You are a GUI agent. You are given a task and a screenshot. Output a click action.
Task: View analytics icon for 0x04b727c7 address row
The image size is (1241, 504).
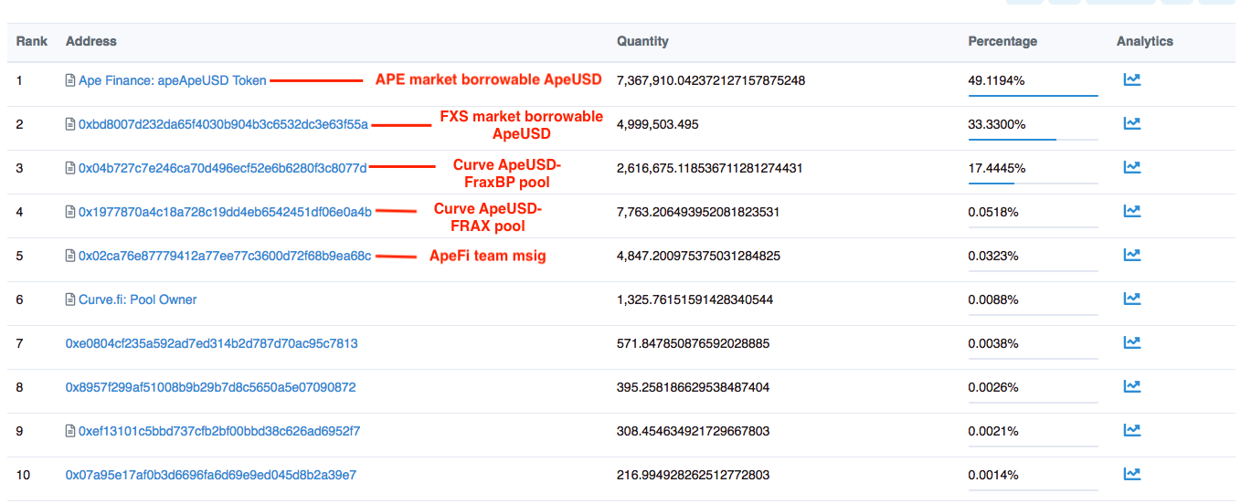pyautogui.click(x=1131, y=167)
